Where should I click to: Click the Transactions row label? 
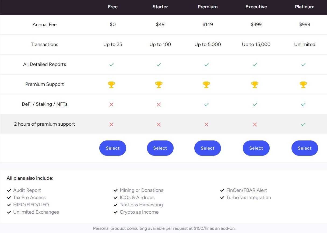[x=44, y=44]
